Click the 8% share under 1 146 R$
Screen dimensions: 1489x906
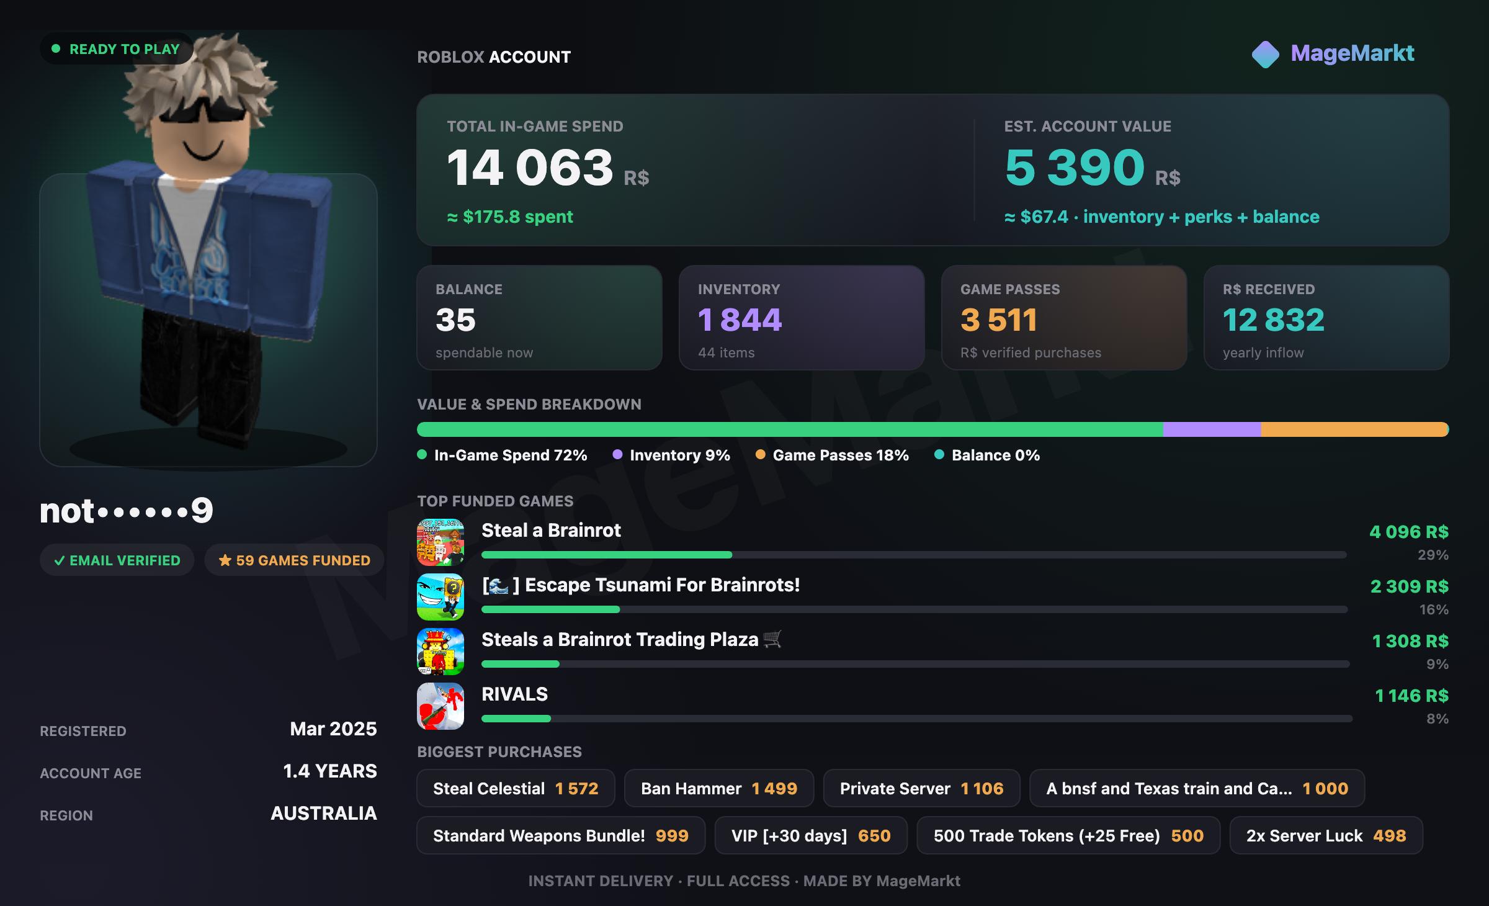(1438, 719)
